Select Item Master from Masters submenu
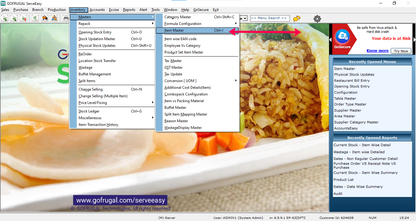 click(198, 30)
